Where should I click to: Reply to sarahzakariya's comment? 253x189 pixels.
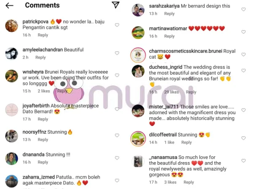click(170, 14)
